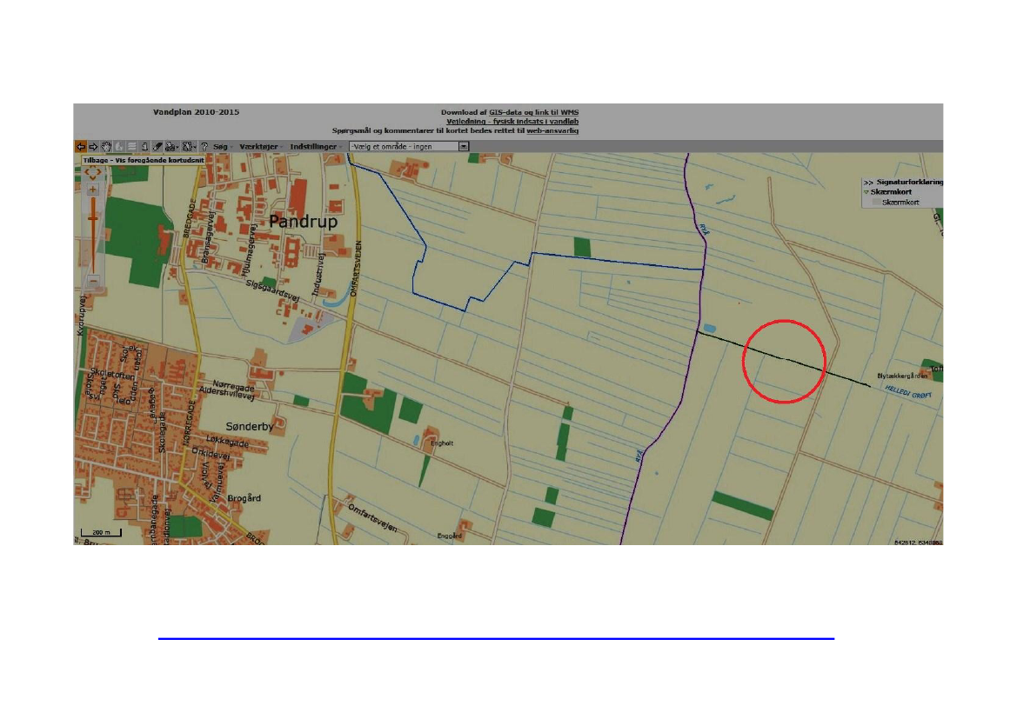The height and width of the screenshot is (719, 1017).
Task: Pan map right with arrow control
Action: tap(99, 173)
